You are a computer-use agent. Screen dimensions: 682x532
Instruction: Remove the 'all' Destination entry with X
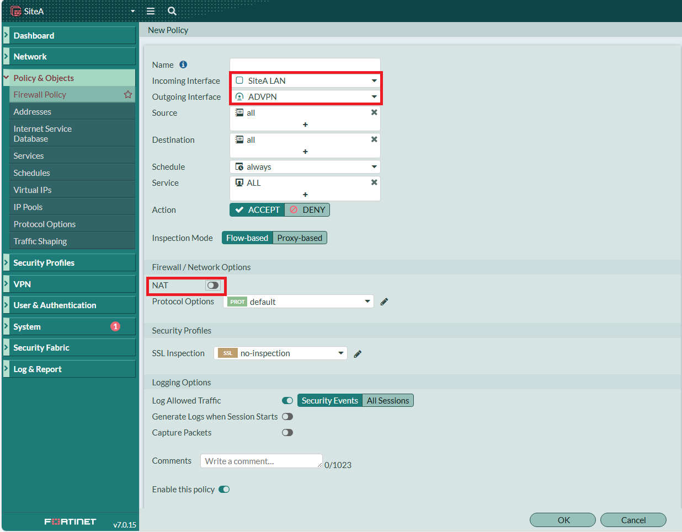coord(374,139)
